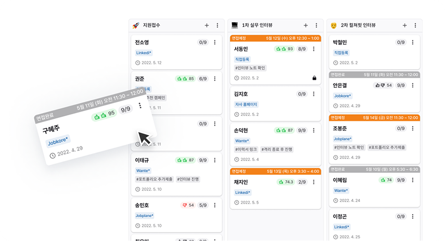445x241 pixels.
Task: Click 9/9 progress badge on 이태규 card
Action: pyautogui.click(x=202, y=160)
